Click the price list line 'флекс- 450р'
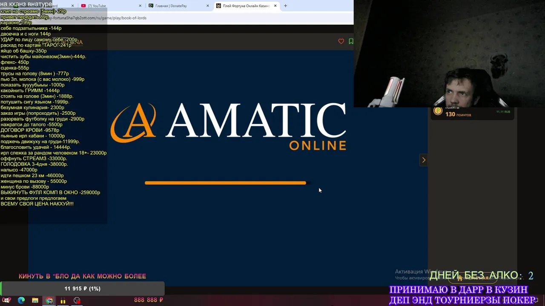Image resolution: width=545 pixels, height=306 pixels. pos(15,62)
